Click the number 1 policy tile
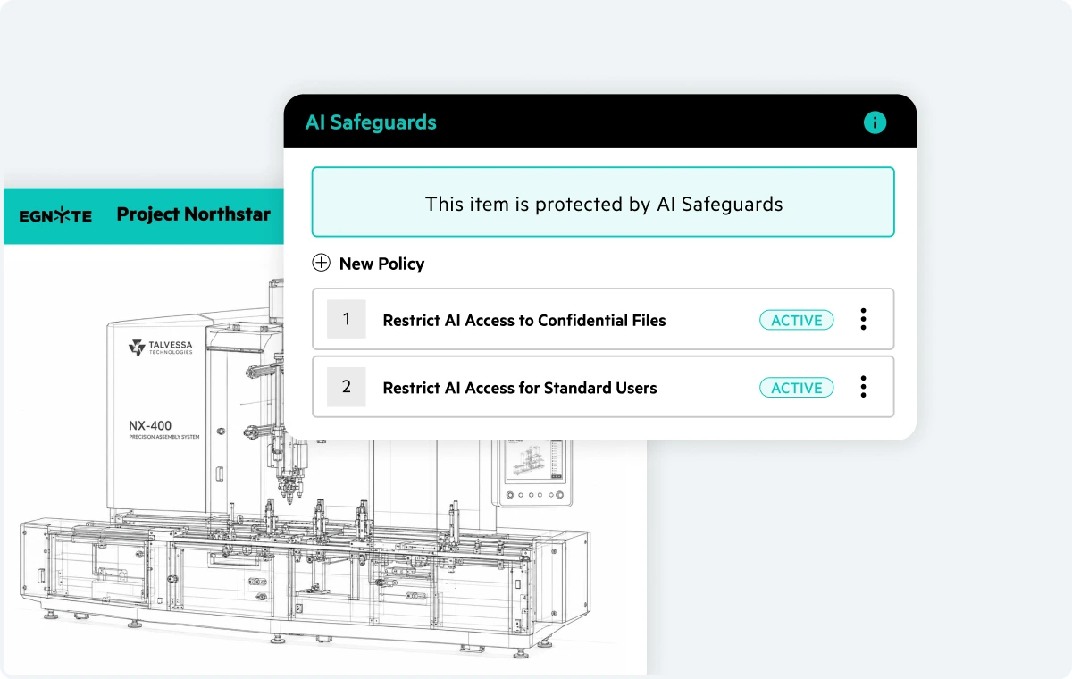The height and width of the screenshot is (679, 1072). pos(347,319)
